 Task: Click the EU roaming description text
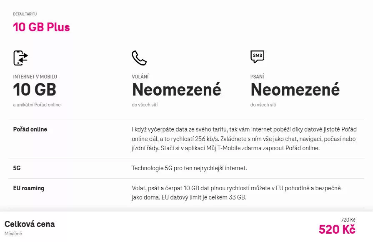click(x=236, y=193)
